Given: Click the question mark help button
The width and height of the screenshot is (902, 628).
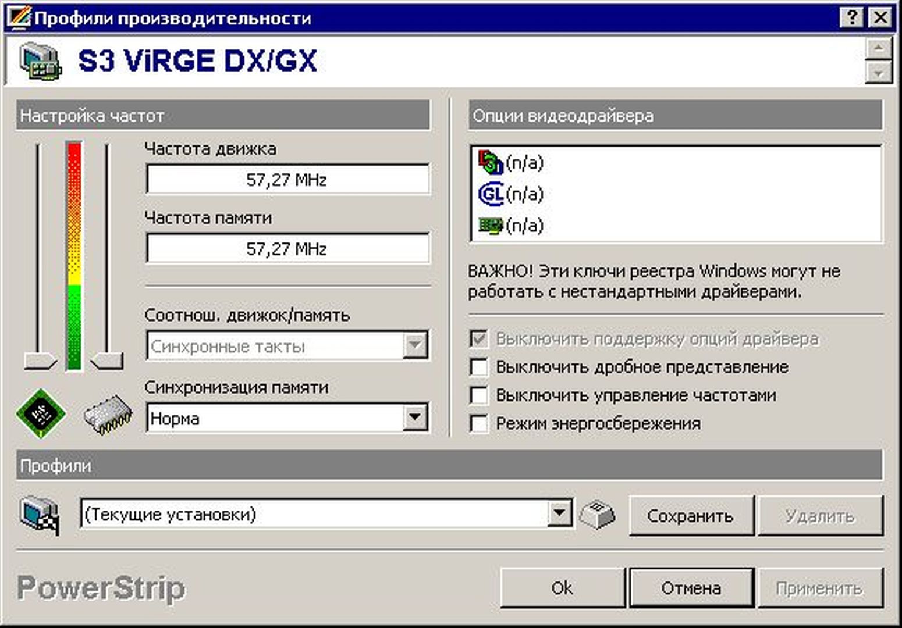Looking at the screenshot, I should point(851,18).
